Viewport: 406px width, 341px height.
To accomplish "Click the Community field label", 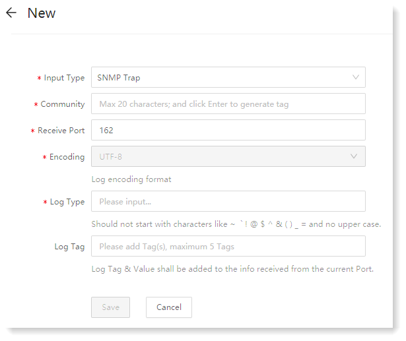I will click(63, 104).
